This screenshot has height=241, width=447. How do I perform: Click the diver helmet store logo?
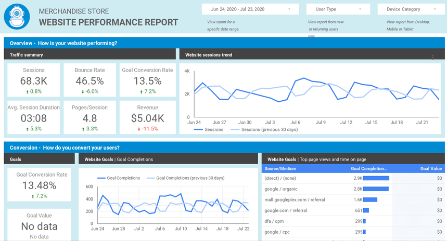tap(17, 17)
